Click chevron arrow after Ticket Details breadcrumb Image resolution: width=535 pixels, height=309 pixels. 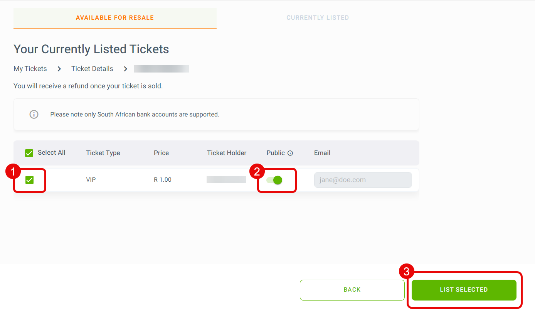tap(125, 69)
